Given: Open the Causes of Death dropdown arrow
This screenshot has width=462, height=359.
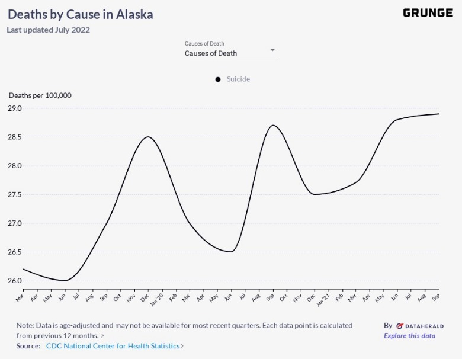Looking at the screenshot, I should [x=272, y=50].
